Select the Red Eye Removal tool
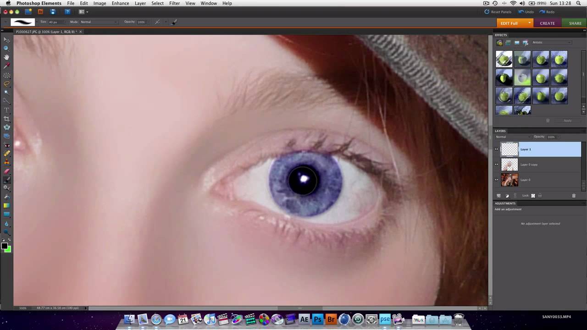This screenshot has width=587, height=330. pyautogui.click(x=6, y=145)
